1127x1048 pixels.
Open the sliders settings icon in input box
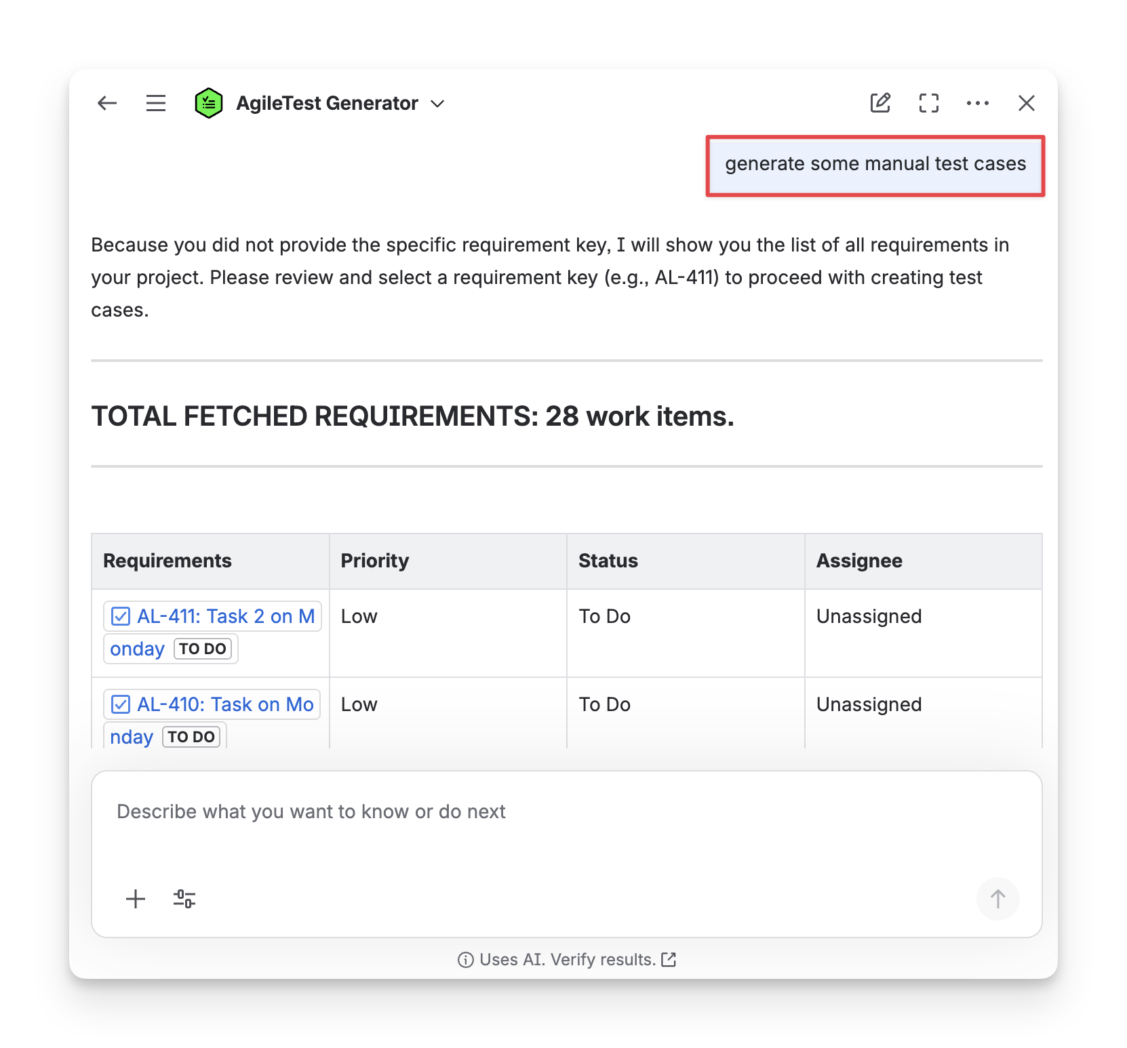(184, 899)
